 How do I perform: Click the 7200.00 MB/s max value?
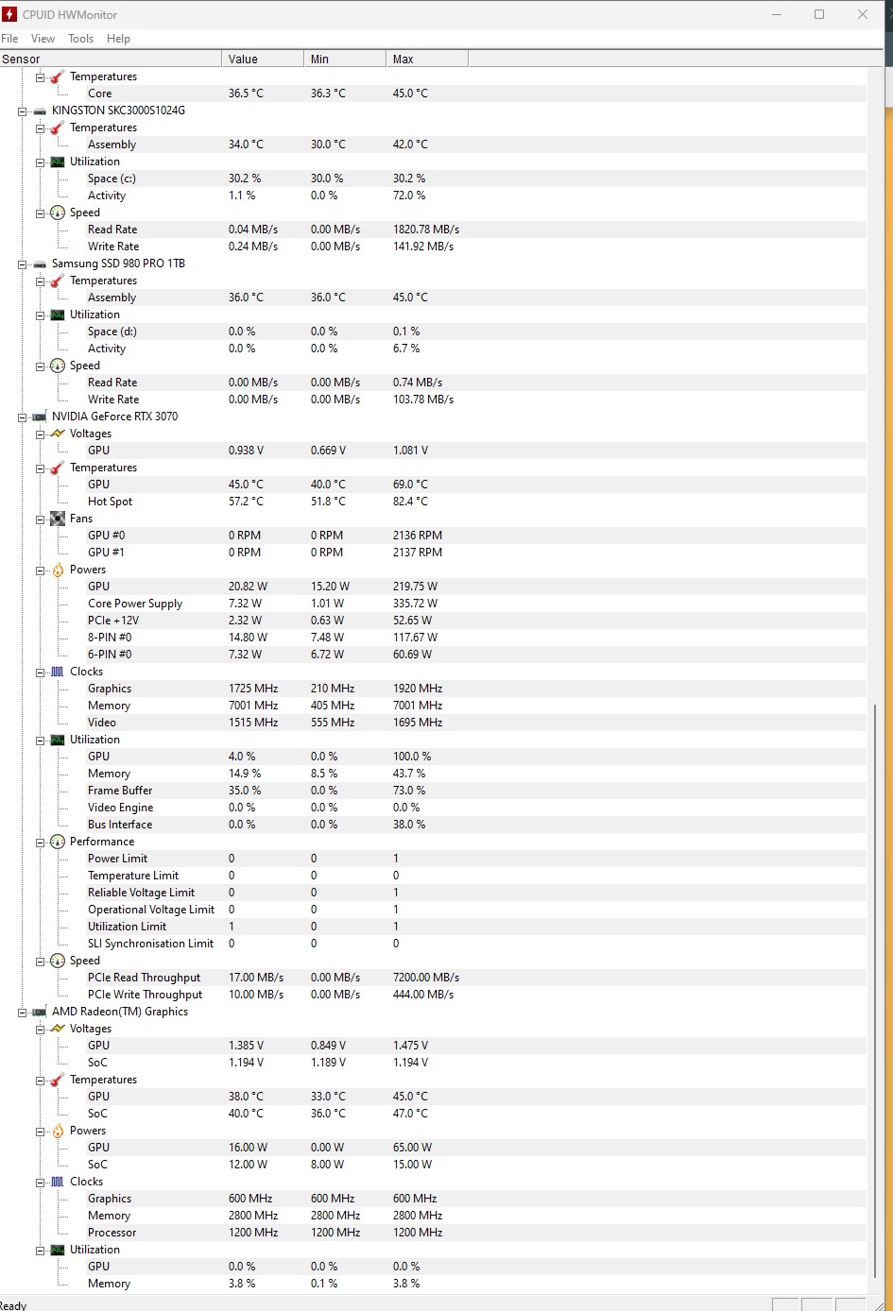click(x=426, y=978)
